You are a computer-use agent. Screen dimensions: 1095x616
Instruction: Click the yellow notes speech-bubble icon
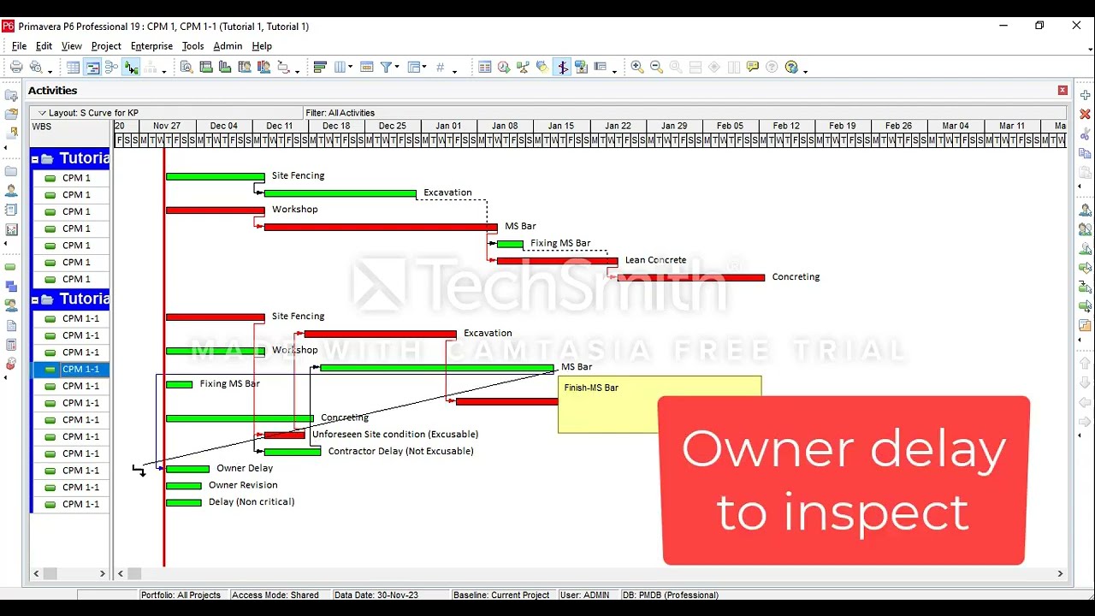(x=753, y=67)
